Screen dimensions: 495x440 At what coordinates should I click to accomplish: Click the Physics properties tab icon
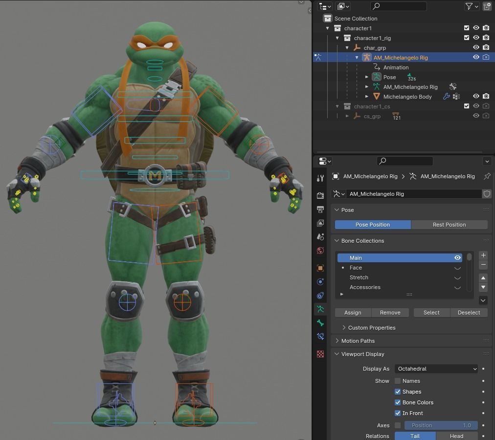click(x=320, y=282)
